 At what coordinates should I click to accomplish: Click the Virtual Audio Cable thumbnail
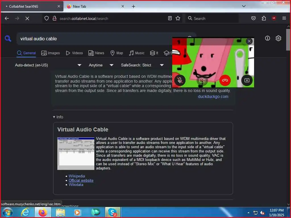point(76,154)
